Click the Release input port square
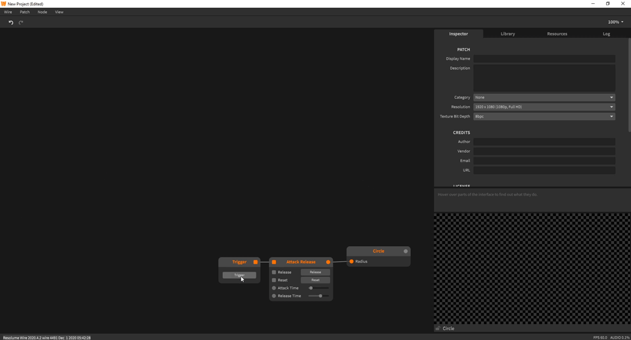This screenshot has height=340, width=631. pos(274,272)
